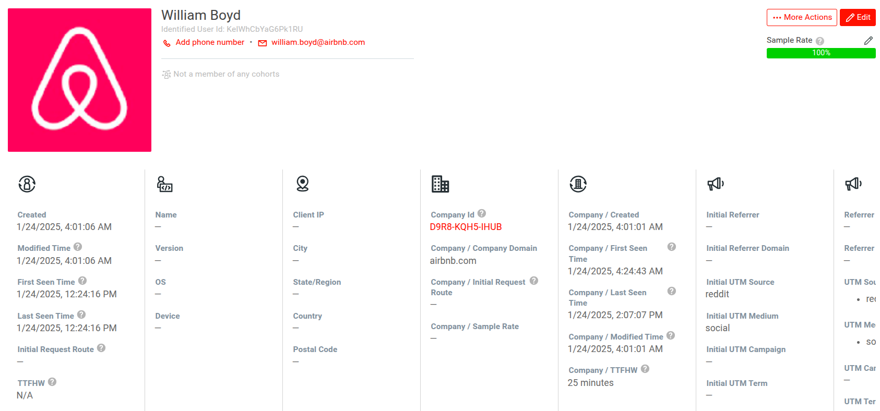Click the 25 minutes Company TTFHW value

point(591,383)
